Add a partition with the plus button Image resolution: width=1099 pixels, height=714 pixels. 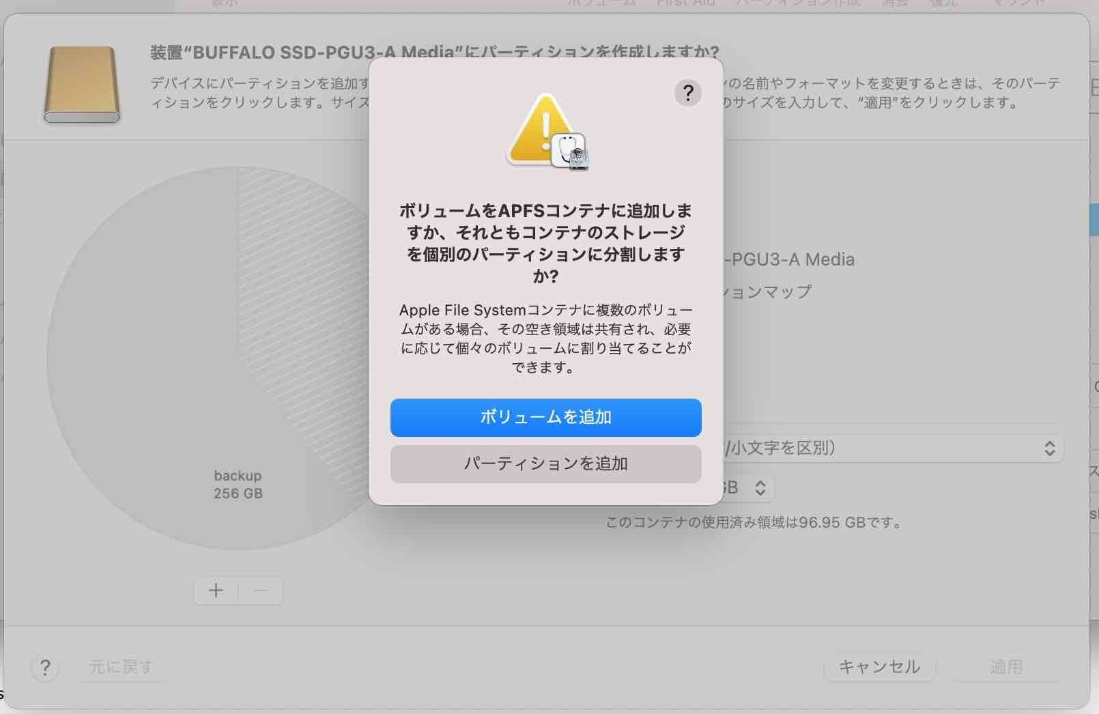(x=216, y=590)
